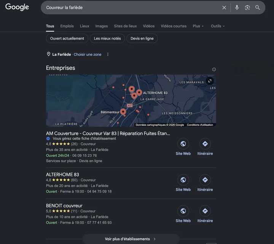Click the ALTERHOME 83 map pin
The height and width of the screenshot is (244, 274).
[x=139, y=92]
